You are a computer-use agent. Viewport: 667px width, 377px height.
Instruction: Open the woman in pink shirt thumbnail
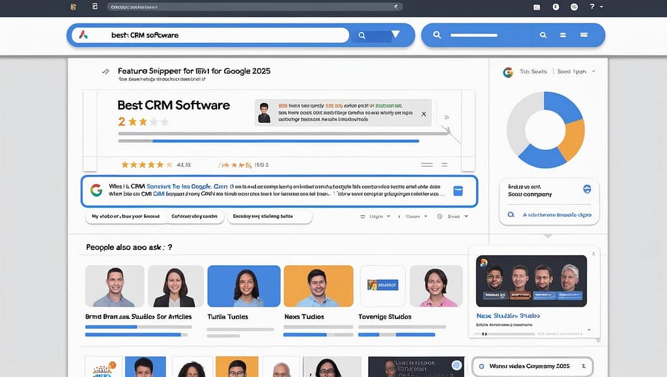pos(436,286)
